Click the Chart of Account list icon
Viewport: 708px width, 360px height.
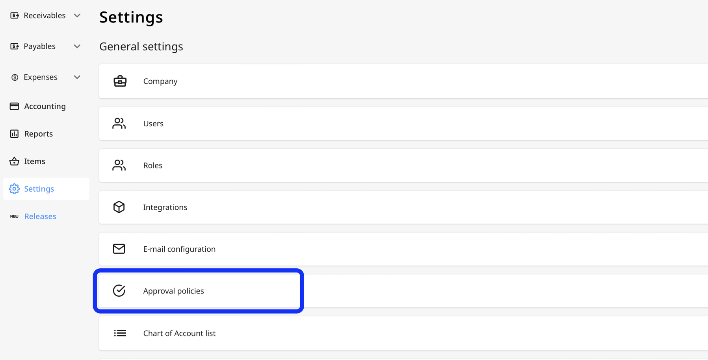119,333
